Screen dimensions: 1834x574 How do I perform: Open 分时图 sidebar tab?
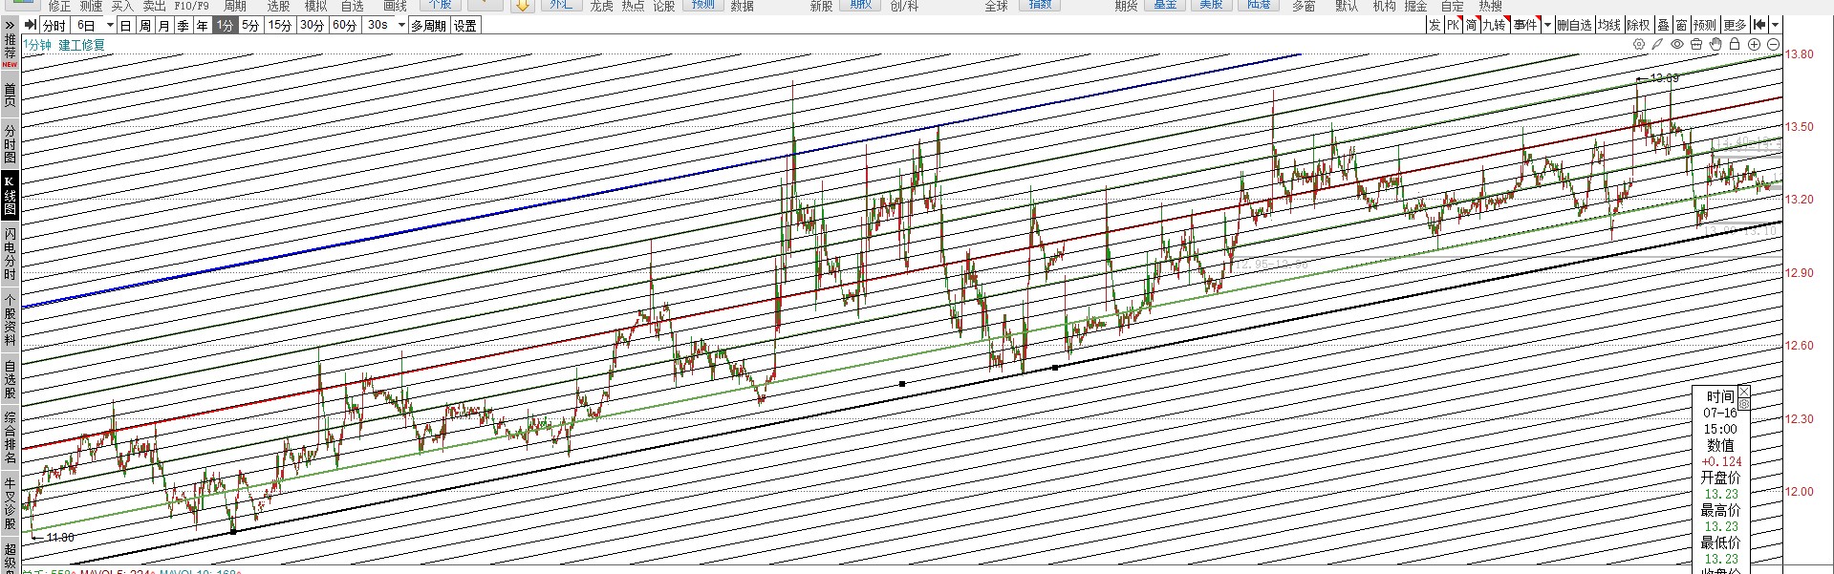click(10, 143)
